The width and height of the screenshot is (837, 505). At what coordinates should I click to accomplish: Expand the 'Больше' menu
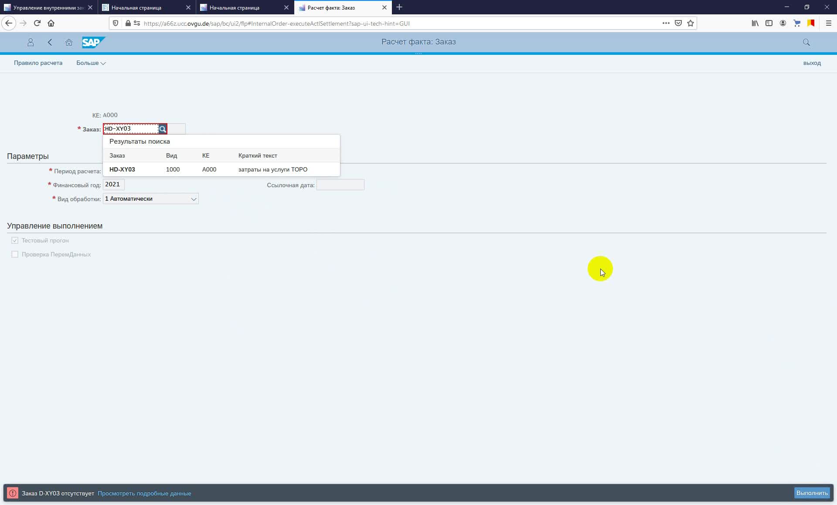click(x=91, y=63)
